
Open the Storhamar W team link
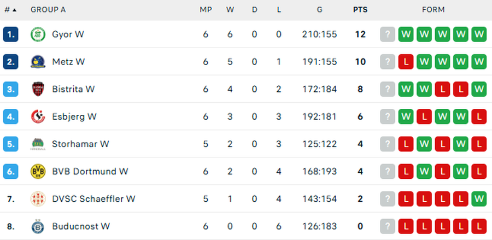point(80,144)
